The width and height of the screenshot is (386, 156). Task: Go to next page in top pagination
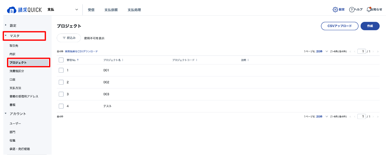[373, 51]
